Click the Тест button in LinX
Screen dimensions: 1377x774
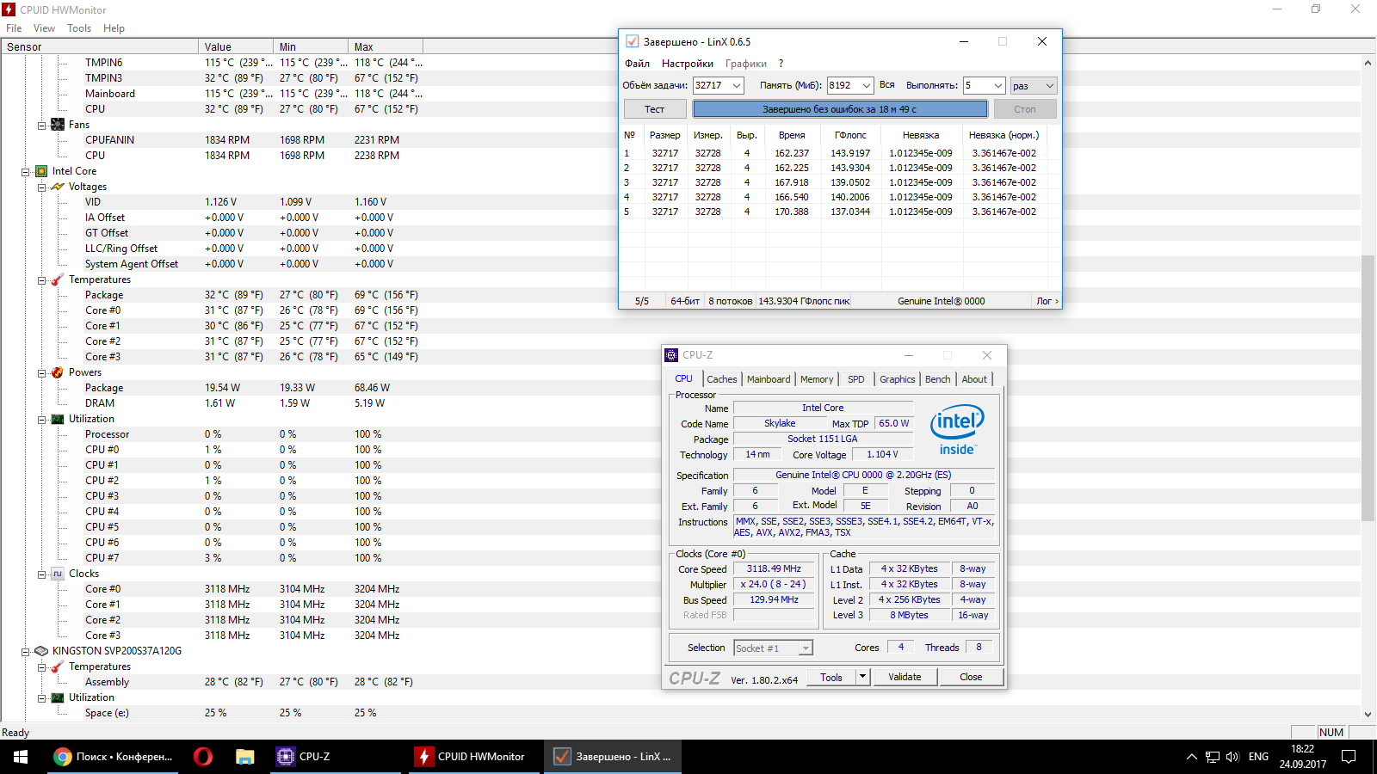coord(655,109)
